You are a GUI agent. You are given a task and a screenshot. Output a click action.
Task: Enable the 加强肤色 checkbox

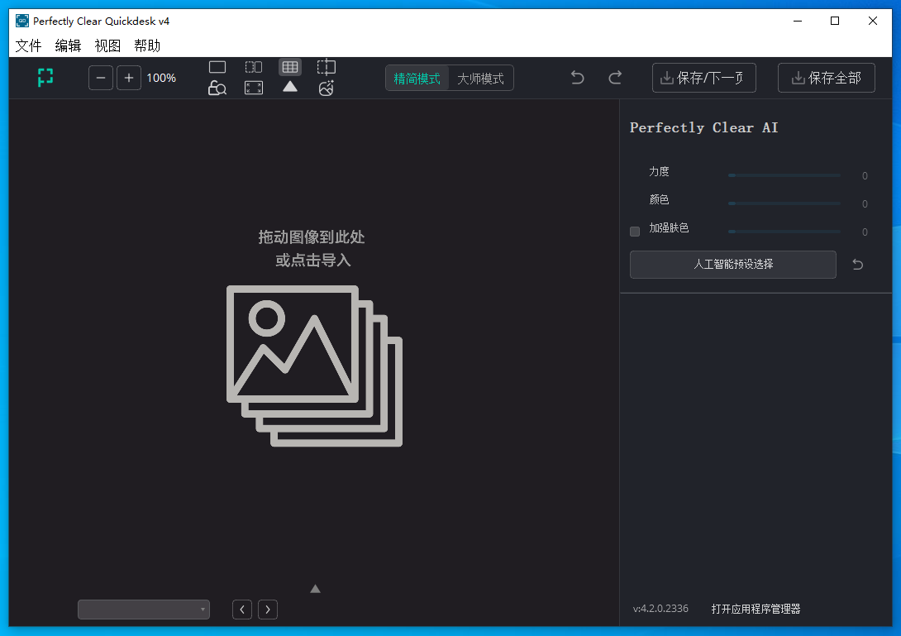[635, 232]
